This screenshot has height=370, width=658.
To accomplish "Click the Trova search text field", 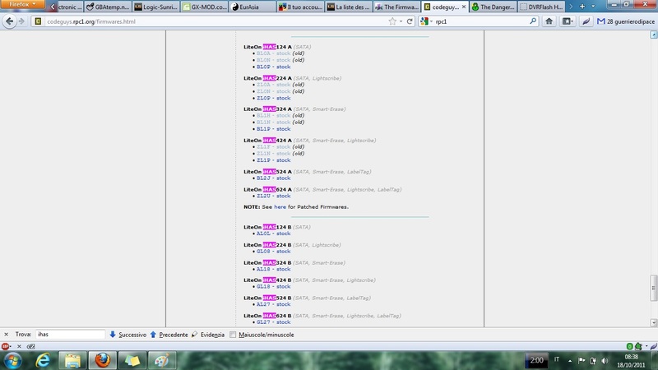I will coord(70,335).
